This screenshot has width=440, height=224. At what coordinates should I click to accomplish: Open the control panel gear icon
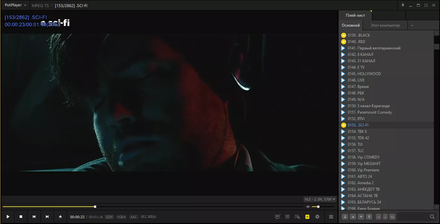click(x=317, y=217)
